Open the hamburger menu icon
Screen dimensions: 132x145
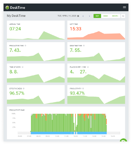click(x=124, y=7)
